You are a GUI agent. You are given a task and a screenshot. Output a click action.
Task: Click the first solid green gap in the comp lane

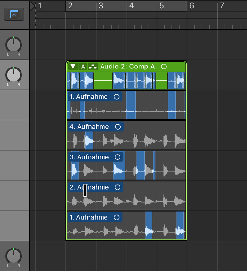point(103,81)
